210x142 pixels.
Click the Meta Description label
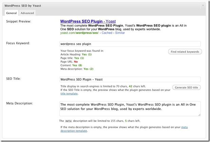click(x=19, y=103)
